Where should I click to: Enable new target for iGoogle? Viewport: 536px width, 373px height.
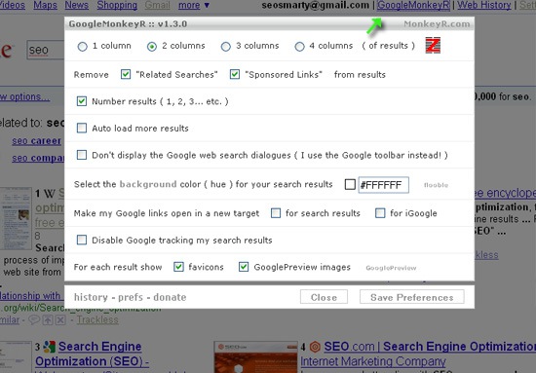380,213
